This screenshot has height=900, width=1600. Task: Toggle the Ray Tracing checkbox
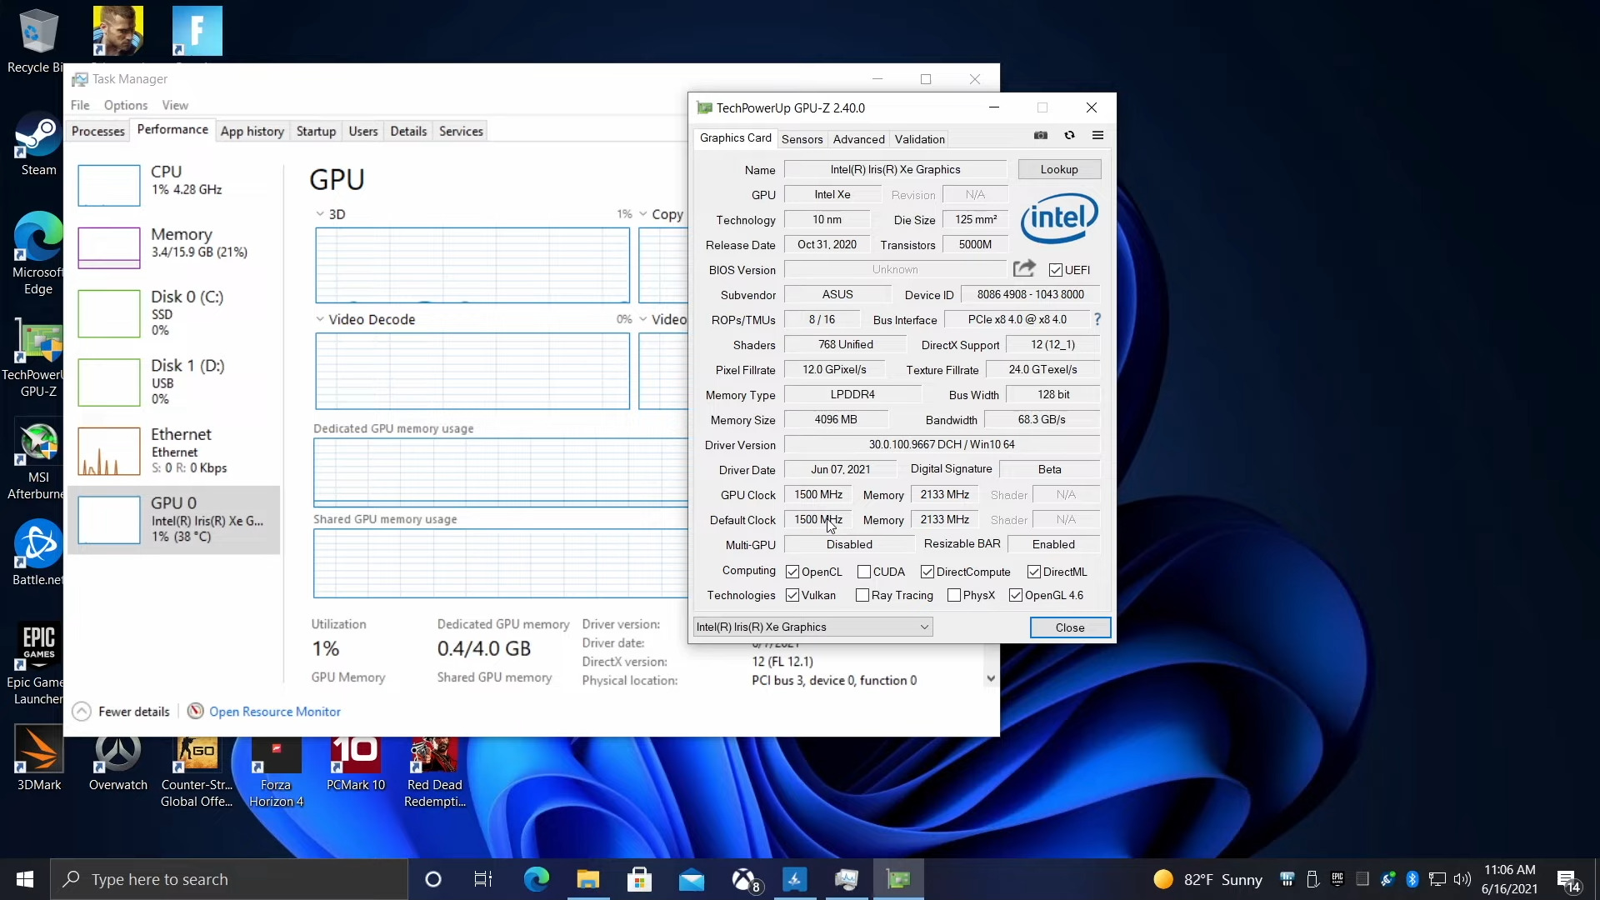[862, 595]
